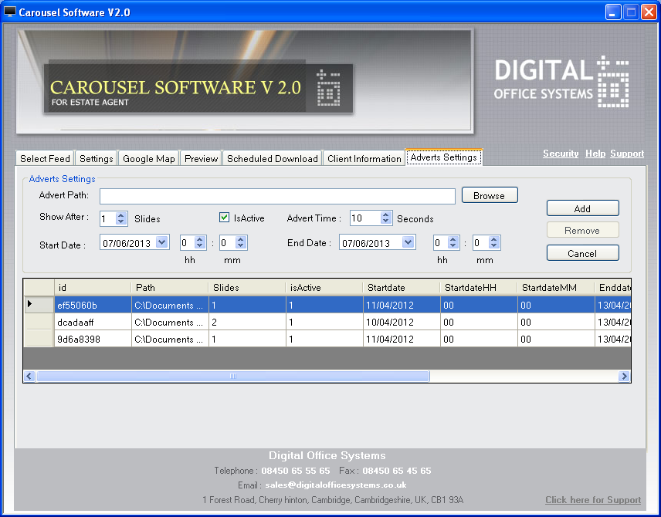Viewport: 661px width, 517px height.
Task: Click the Path column header
Action: 170,287
